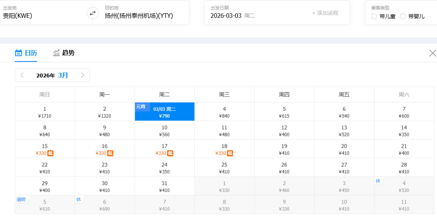Select March 23 priced ¥410
The height and width of the screenshot is (217, 437).
[x=105, y=168]
